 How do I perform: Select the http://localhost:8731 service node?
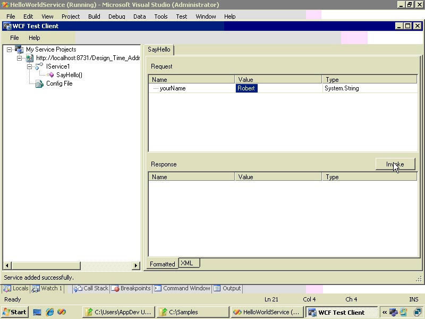point(88,58)
